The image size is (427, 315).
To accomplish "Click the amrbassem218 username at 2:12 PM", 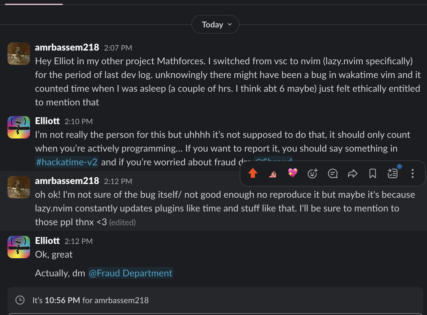I will pyautogui.click(x=67, y=181).
